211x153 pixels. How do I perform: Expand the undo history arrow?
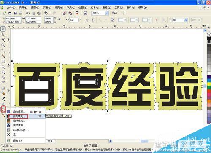pos(50,13)
